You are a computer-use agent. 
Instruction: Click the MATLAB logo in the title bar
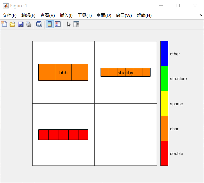pos(6,6)
